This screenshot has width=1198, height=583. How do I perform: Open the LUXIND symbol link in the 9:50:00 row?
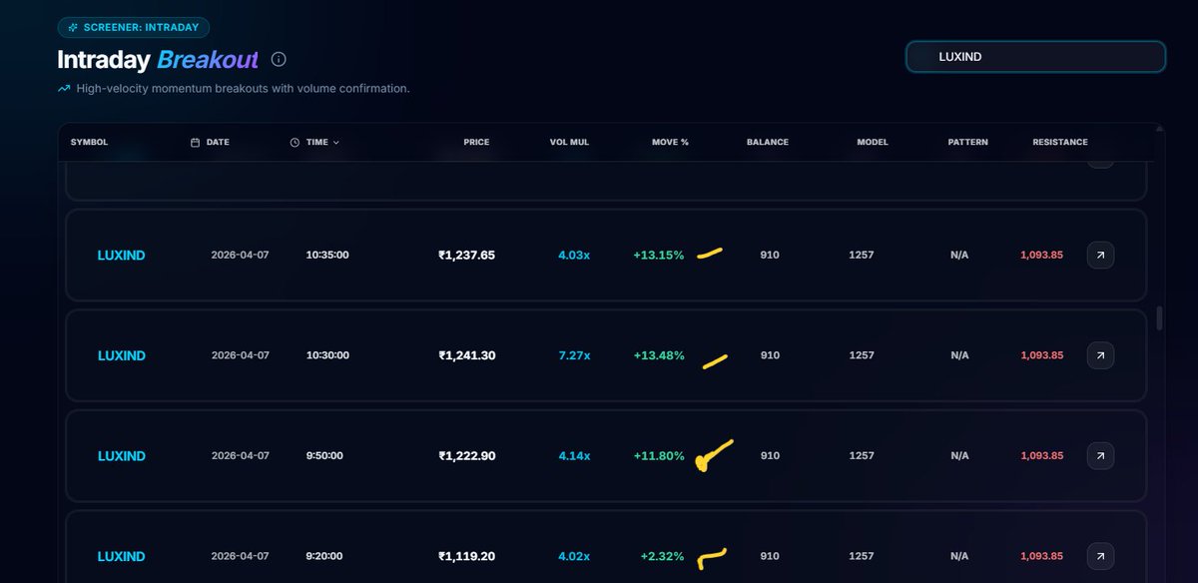(x=121, y=456)
